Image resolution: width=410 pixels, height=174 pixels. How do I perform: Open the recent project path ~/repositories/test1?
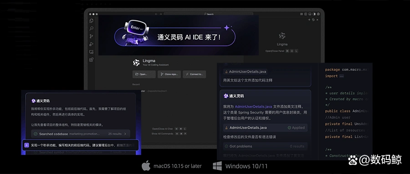coord(157,91)
